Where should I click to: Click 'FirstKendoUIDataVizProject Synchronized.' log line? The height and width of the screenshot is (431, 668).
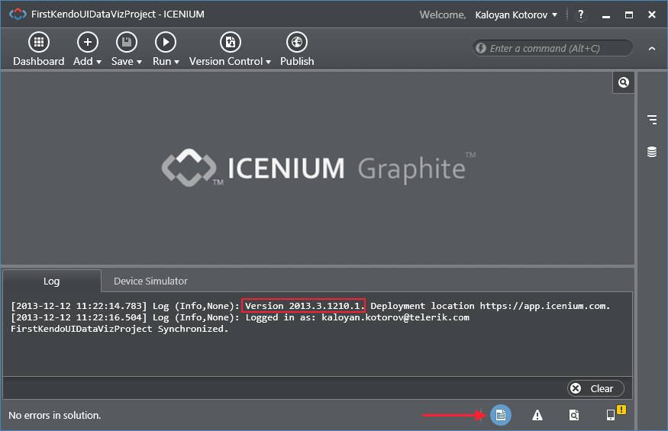(120, 329)
